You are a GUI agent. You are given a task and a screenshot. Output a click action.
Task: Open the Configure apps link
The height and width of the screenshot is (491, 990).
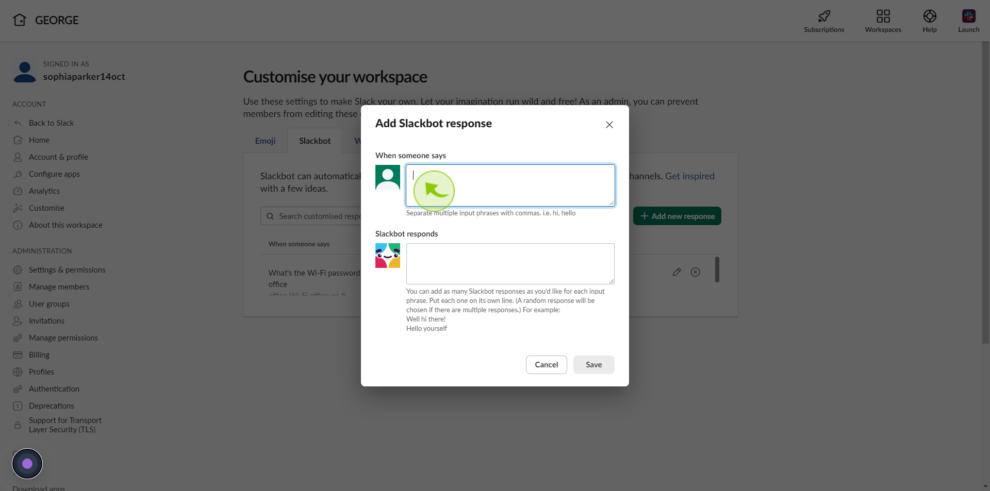[x=54, y=174]
